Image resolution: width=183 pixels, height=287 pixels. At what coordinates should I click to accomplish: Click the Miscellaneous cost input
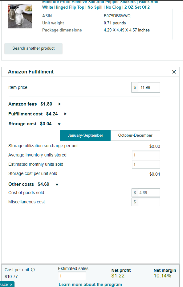(x=149, y=202)
